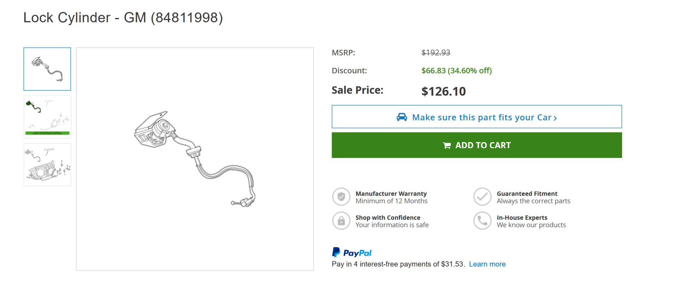Click the Lock Cylinder GM page title
The height and width of the screenshot is (296, 676).
pos(123,18)
